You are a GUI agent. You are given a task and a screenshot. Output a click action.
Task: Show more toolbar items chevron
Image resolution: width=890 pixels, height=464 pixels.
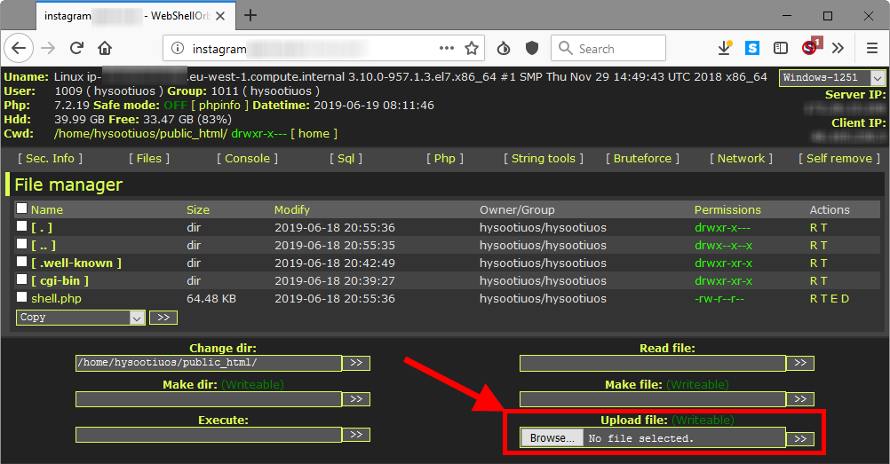(838, 48)
